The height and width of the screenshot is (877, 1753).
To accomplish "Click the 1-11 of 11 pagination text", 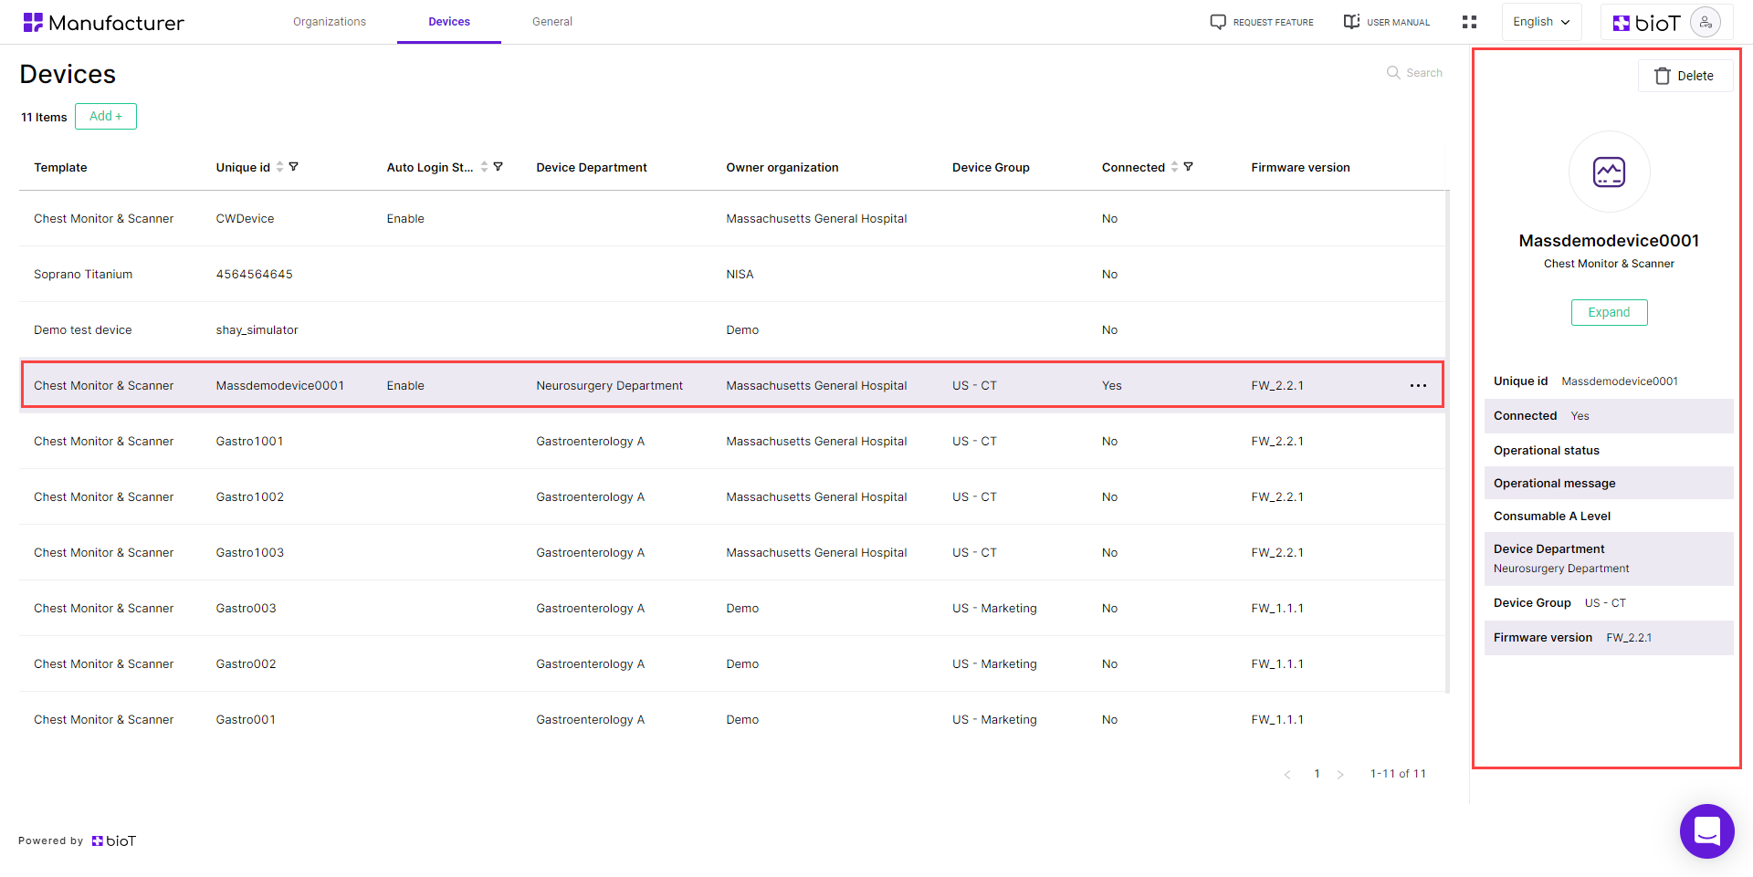I will click(1398, 774).
